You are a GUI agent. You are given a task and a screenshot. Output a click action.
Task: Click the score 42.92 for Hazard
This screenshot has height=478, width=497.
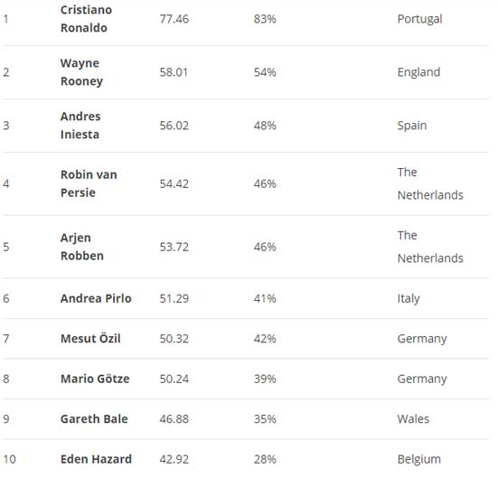tap(174, 459)
